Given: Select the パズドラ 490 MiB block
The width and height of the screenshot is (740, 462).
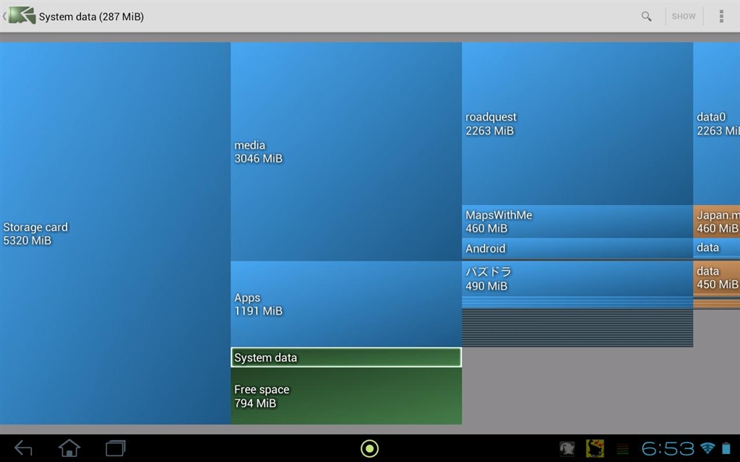Looking at the screenshot, I should [577, 279].
